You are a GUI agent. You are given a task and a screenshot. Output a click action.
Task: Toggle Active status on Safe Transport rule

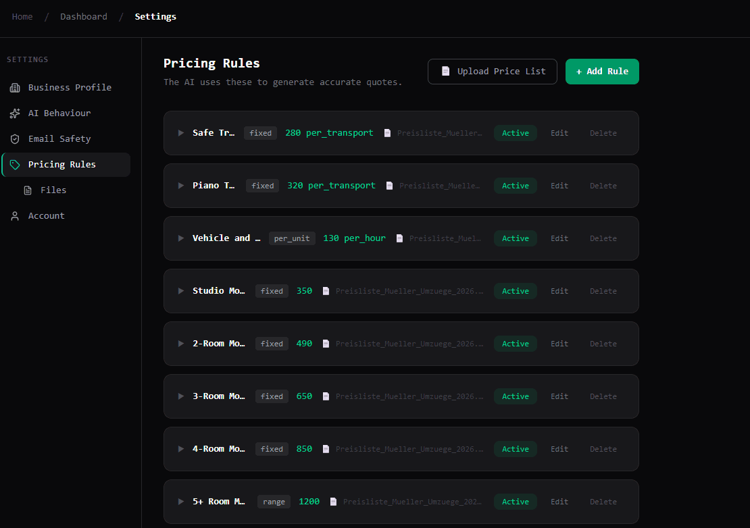click(x=515, y=133)
